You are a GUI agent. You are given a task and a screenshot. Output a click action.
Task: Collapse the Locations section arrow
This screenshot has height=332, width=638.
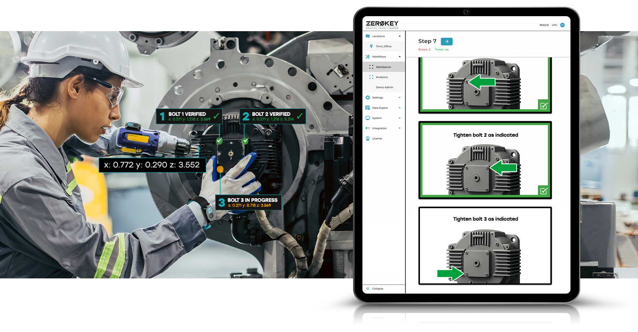click(x=400, y=36)
